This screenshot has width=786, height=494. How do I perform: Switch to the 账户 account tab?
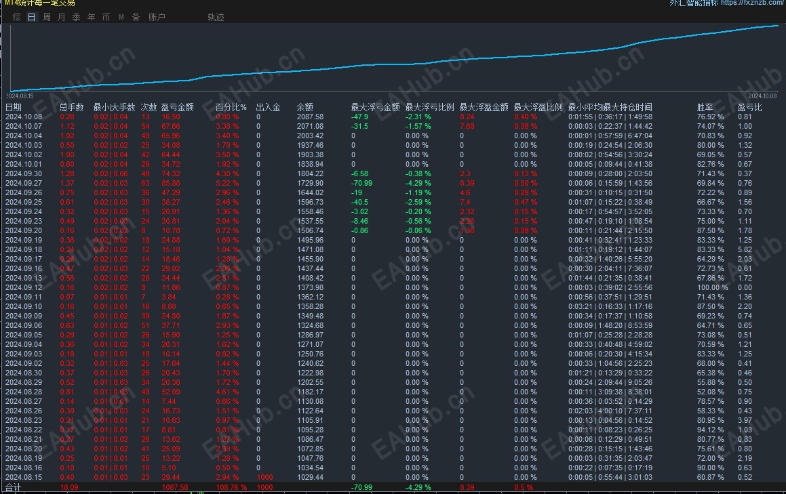click(x=157, y=17)
